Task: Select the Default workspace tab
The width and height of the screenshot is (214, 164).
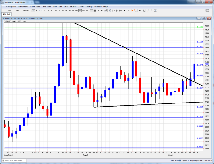Action: click(x=7, y=14)
